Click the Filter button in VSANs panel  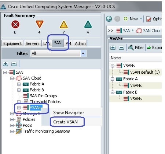tap(136, 48)
